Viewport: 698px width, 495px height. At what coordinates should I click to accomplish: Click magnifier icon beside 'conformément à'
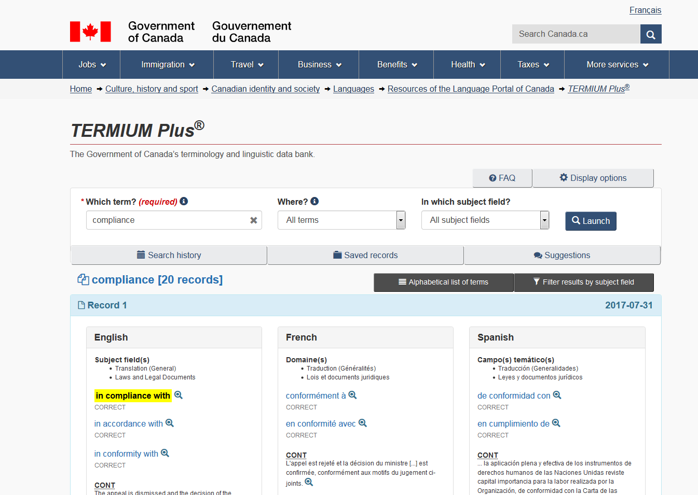click(353, 395)
